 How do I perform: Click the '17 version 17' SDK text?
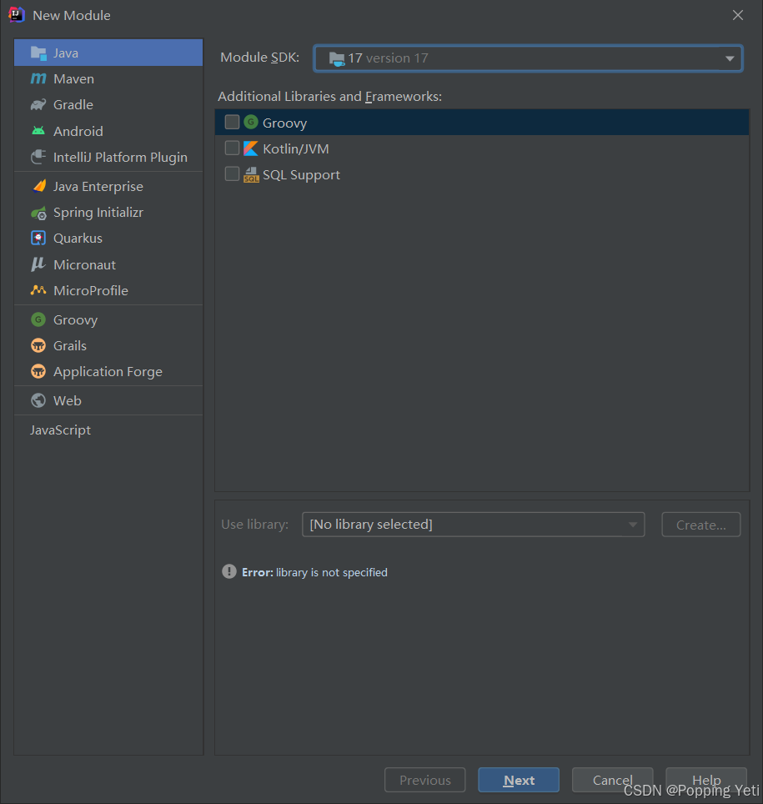[388, 58]
